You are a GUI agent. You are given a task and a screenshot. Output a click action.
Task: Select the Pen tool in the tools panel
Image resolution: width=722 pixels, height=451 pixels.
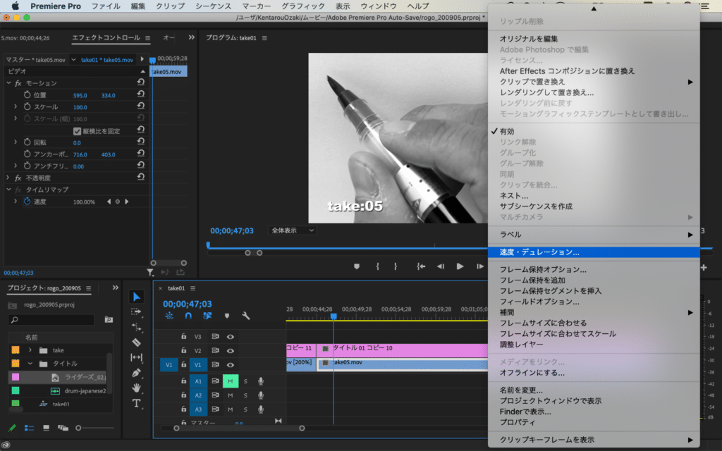137,373
